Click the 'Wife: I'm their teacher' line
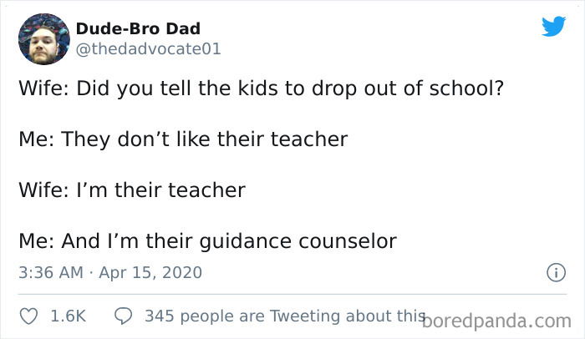 (x=132, y=190)
